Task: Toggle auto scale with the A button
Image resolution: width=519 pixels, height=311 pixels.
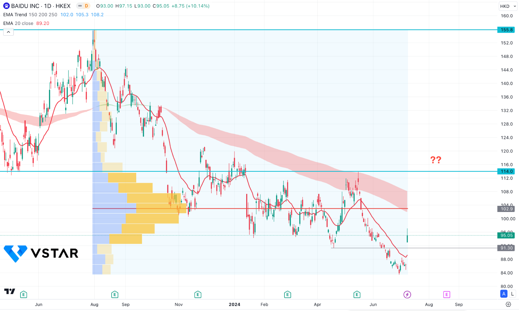Action: [504, 294]
